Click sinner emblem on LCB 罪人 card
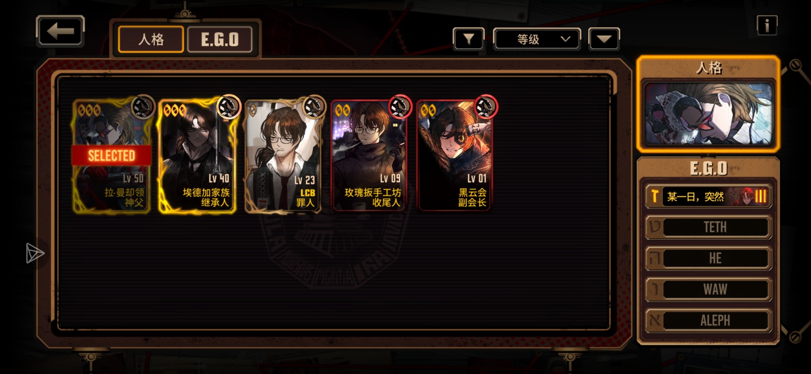The image size is (811, 374). (314, 107)
